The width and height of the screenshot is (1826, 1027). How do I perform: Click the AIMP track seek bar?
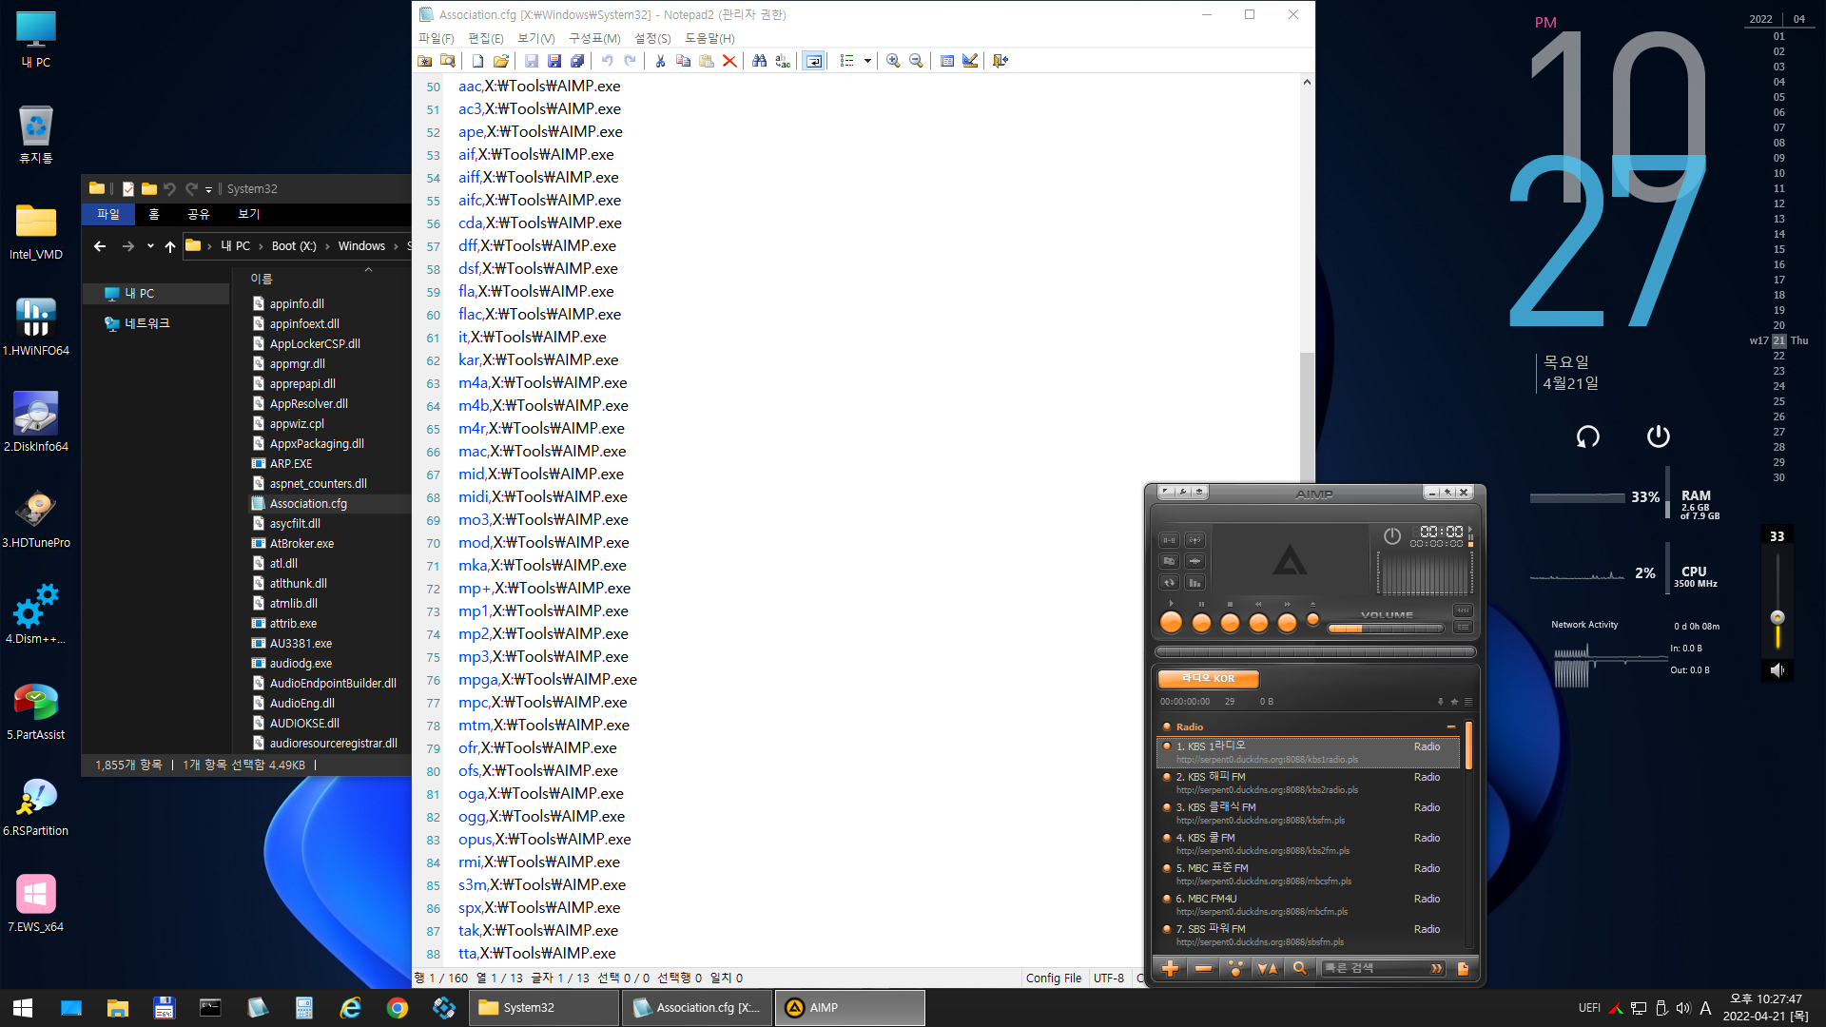pyautogui.click(x=1314, y=652)
